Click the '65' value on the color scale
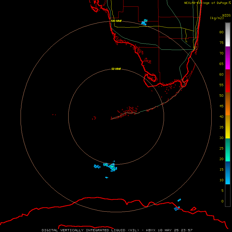The height and width of the screenshot is (232, 232). [x=221, y=64]
